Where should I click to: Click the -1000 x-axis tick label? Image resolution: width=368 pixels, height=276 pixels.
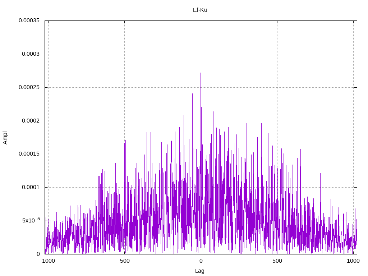coord(48,261)
